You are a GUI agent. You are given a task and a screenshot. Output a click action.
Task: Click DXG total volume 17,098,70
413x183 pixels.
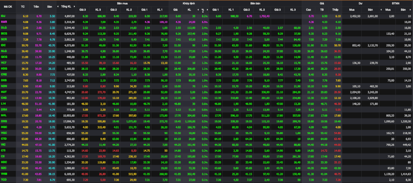(x=69, y=121)
